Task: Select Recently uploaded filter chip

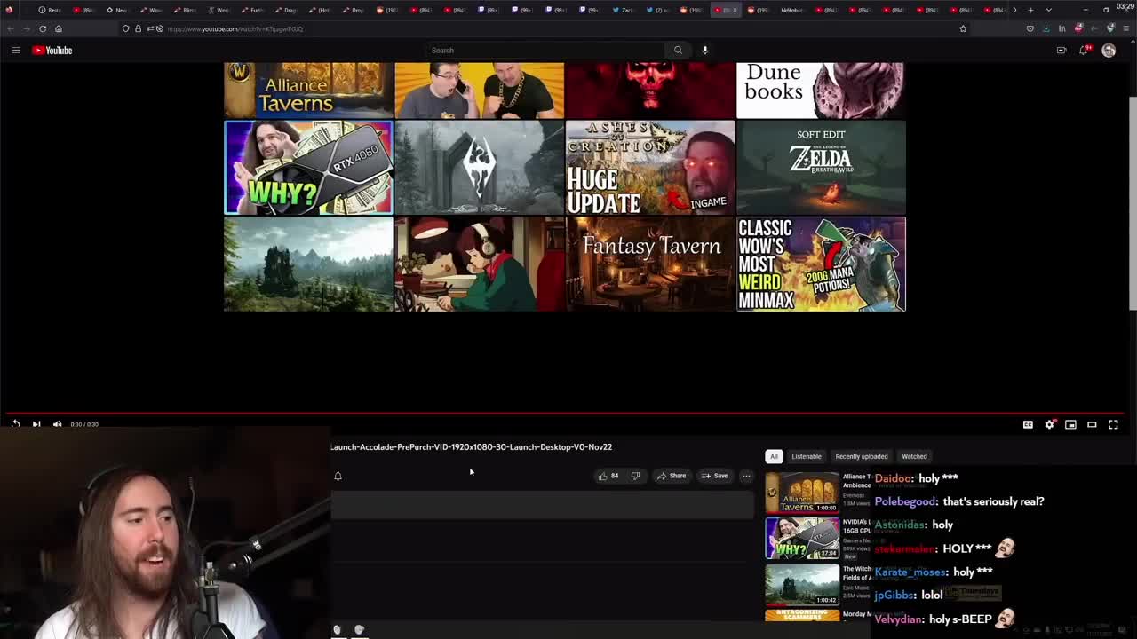Action: pyautogui.click(x=861, y=456)
